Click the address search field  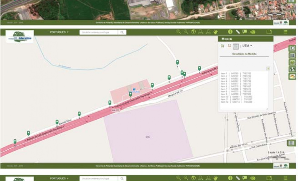[99, 32]
